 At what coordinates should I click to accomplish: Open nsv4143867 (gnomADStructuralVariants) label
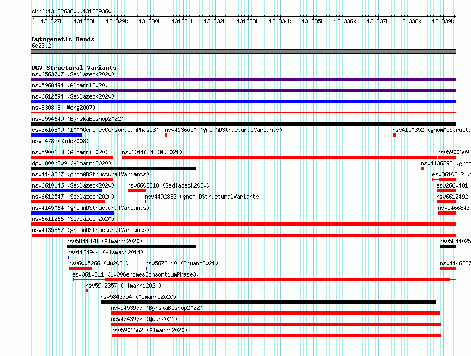pos(90,174)
